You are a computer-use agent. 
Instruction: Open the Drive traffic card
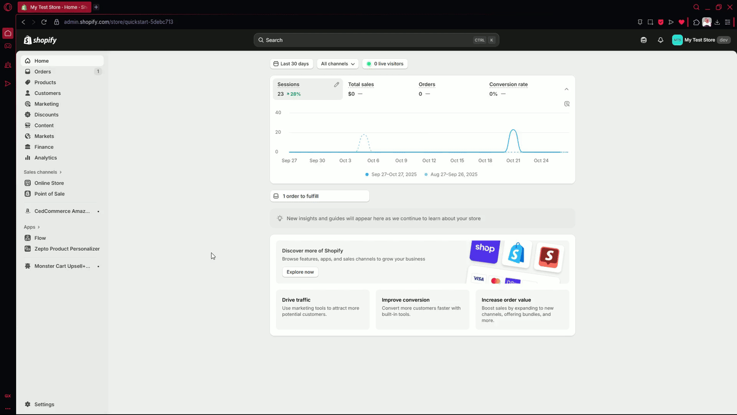[x=322, y=310]
